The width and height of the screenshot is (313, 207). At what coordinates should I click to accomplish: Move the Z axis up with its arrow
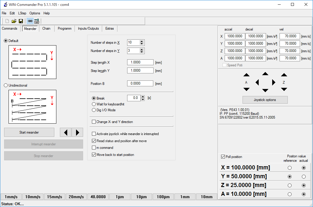[x=284, y=75]
